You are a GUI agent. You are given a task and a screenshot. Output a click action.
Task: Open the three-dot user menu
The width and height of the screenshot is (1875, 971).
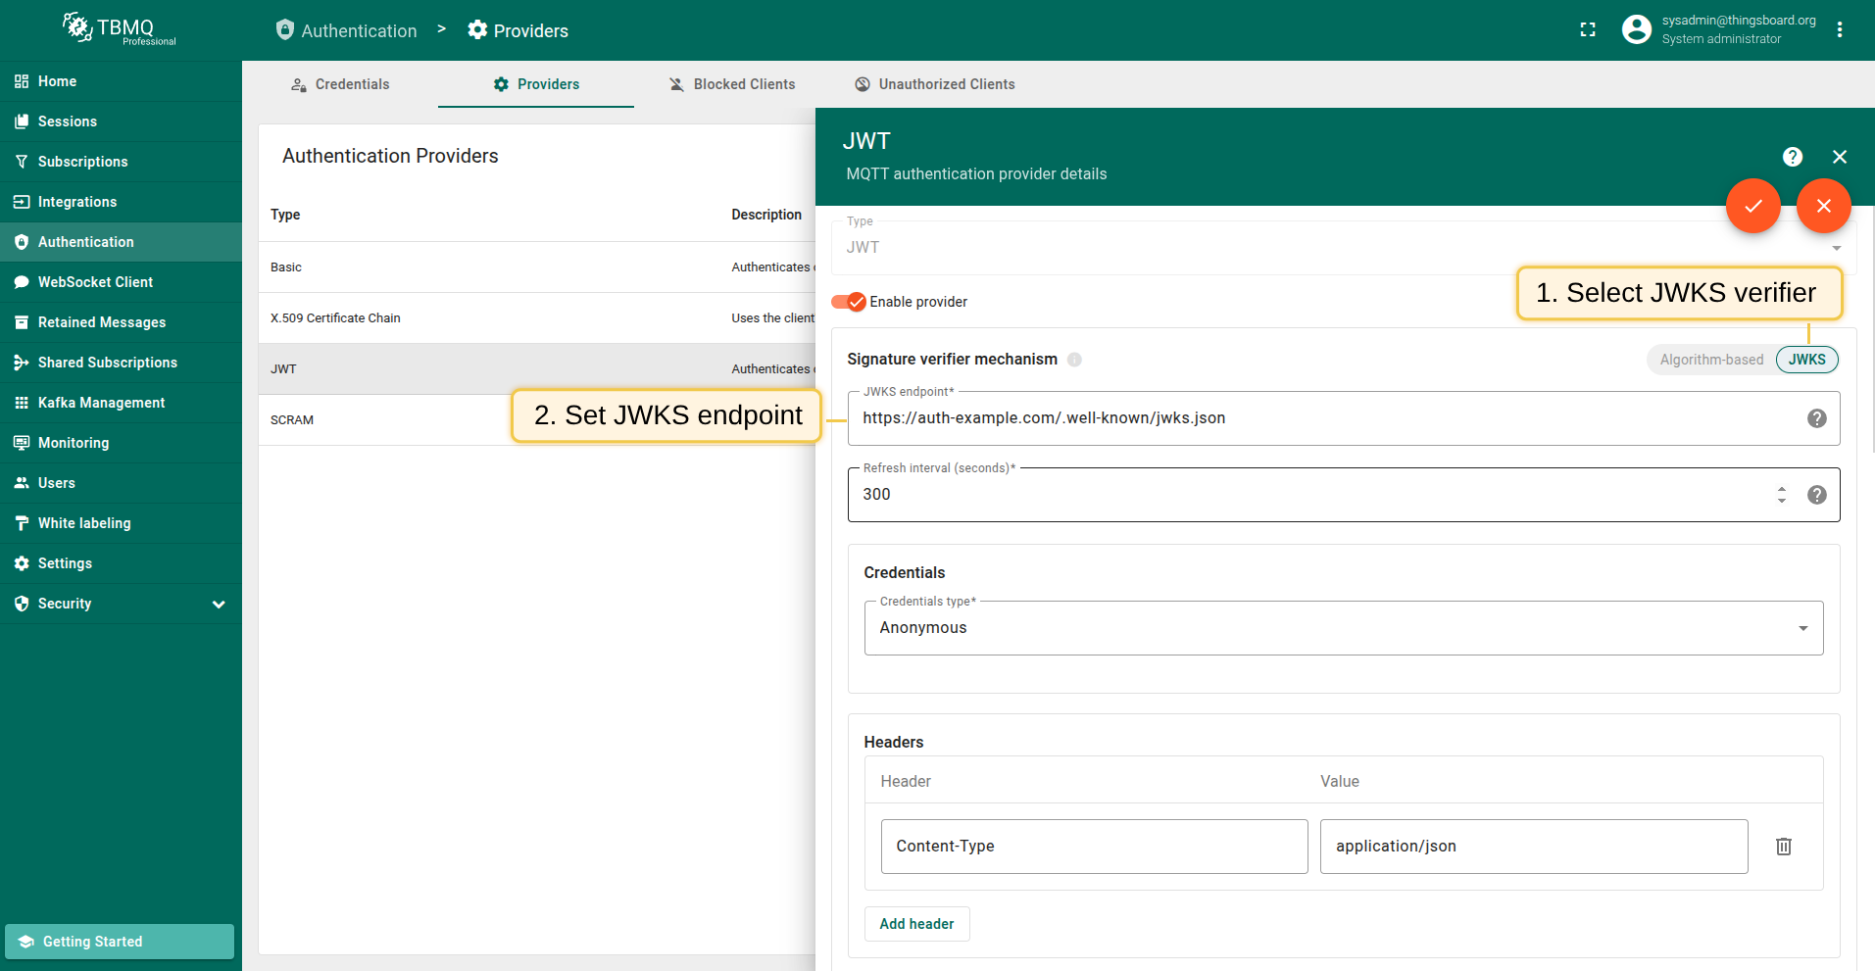1839,30
